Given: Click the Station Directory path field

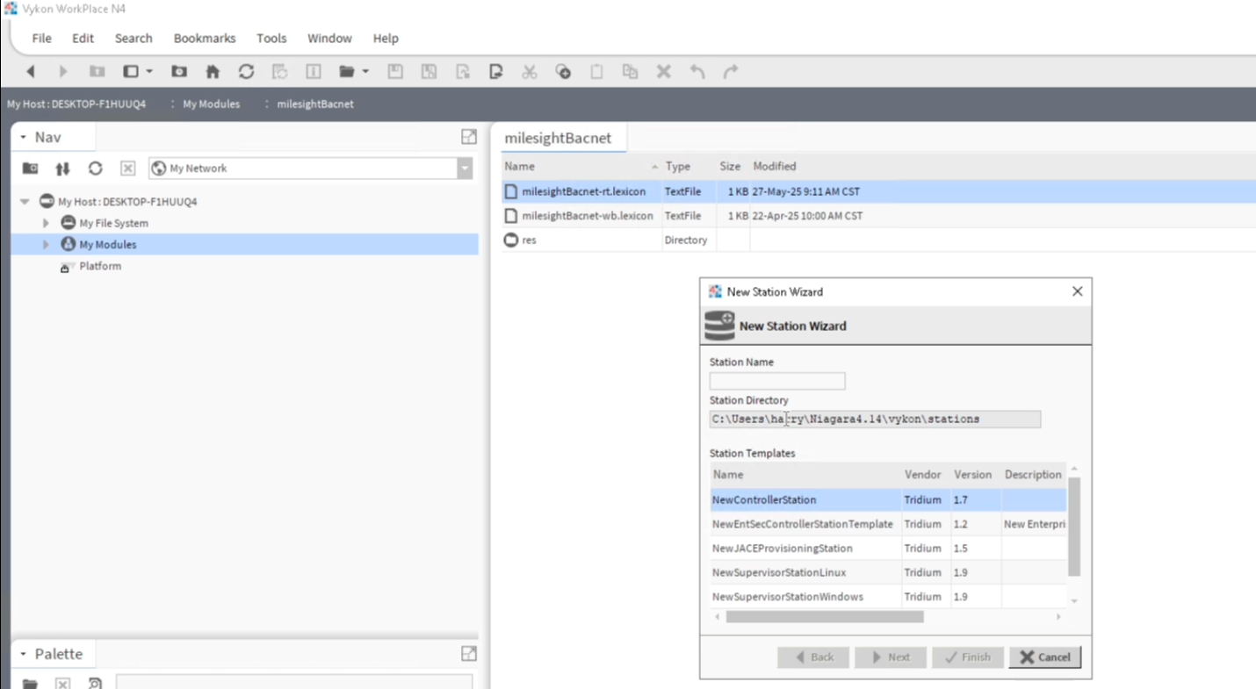Looking at the screenshot, I should click(875, 420).
